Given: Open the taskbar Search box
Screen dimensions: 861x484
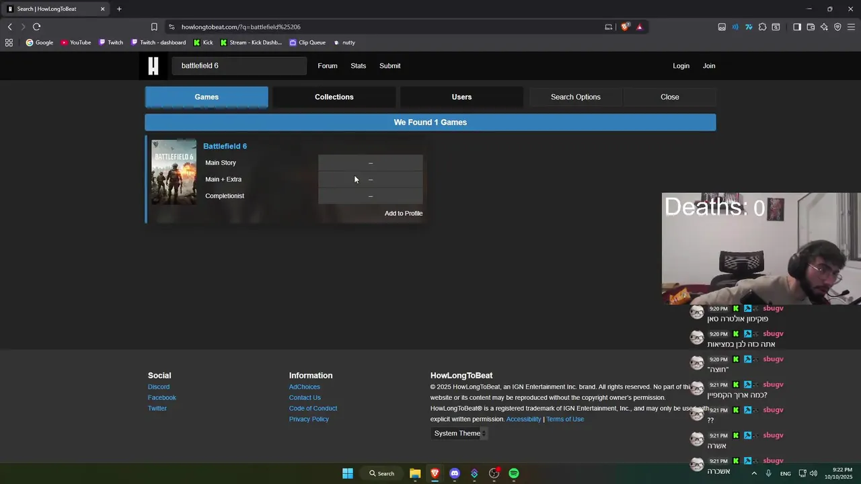Looking at the screenshot, I should coord(381,473).
